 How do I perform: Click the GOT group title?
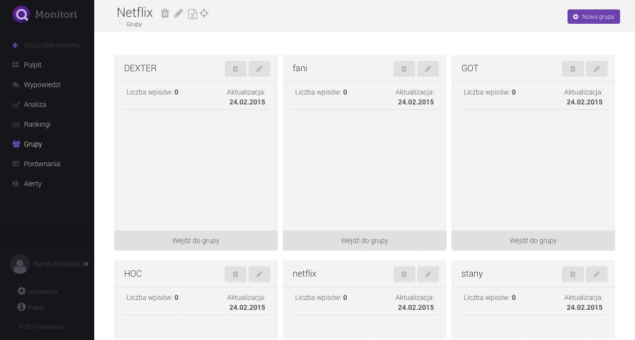tap(470, 68)
